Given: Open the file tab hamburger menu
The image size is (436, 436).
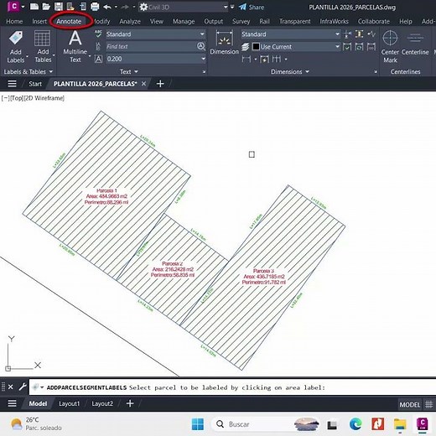Looking at the screenshot, I should pos(12,84).
